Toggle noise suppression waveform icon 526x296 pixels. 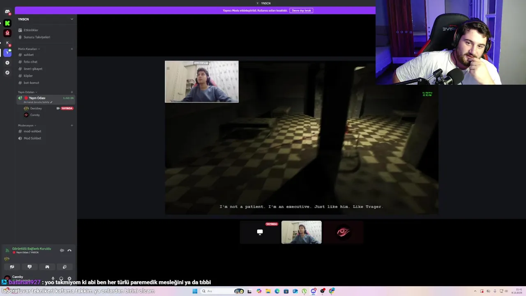62,250
